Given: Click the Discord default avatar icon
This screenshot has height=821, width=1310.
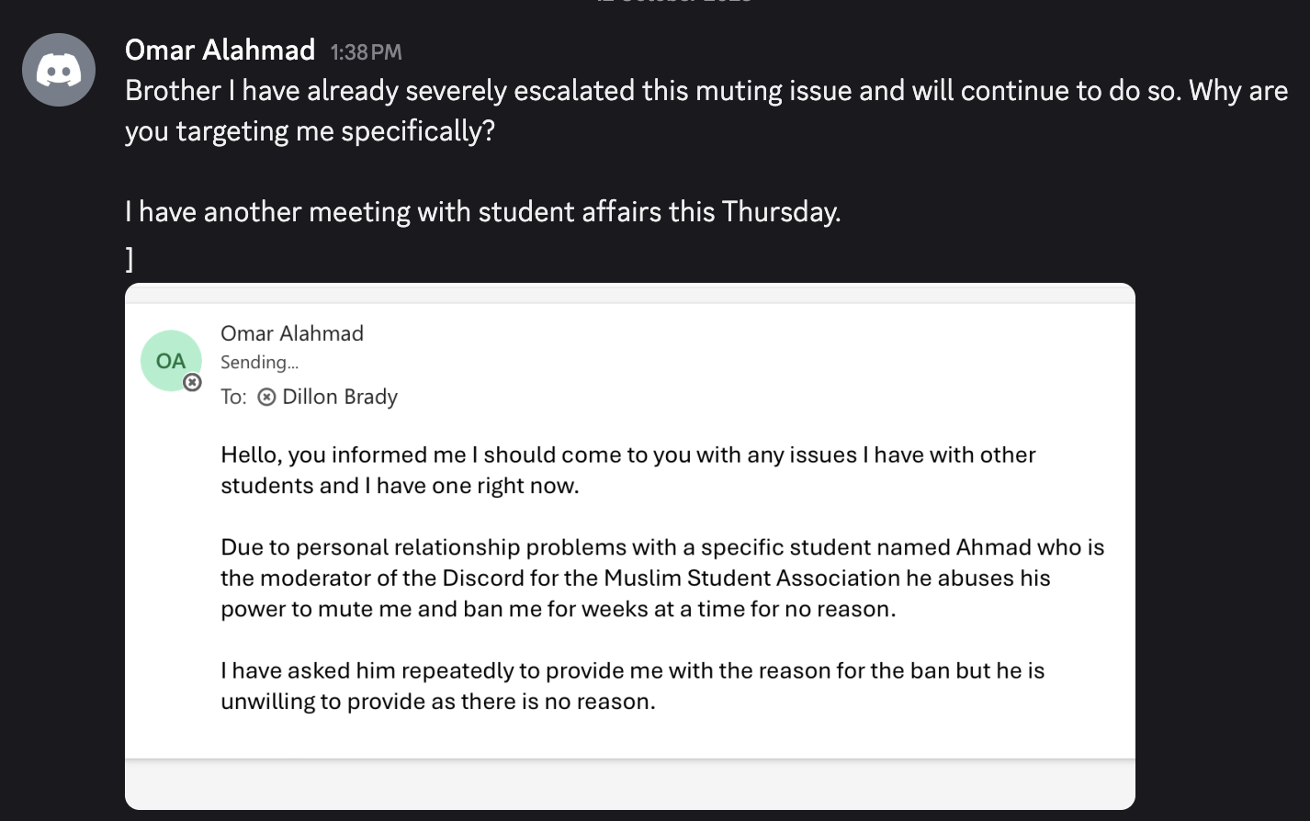Looking at the screenshot, I should click(x=59, y=70).
